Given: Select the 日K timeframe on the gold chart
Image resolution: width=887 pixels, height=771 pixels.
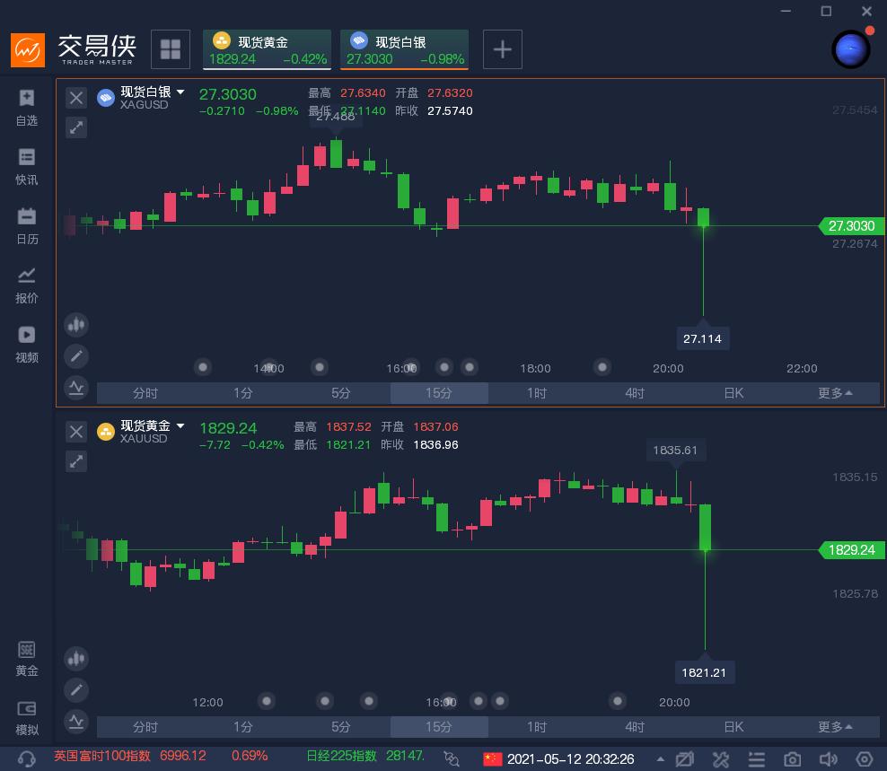Looking at the screenshot, I should [733, 727].
